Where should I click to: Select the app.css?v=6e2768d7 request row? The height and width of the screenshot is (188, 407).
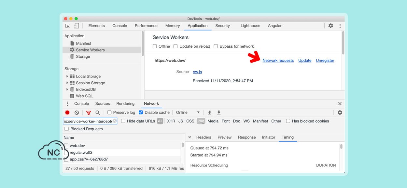tap(122, 159)
